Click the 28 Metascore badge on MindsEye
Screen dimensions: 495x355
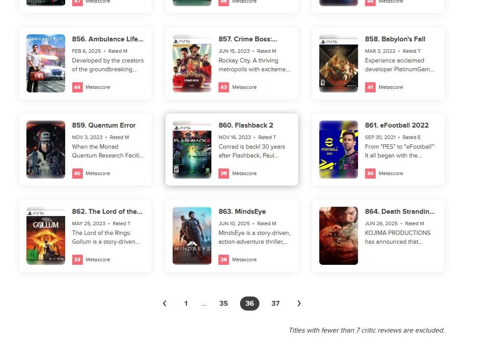click(224, 260)
